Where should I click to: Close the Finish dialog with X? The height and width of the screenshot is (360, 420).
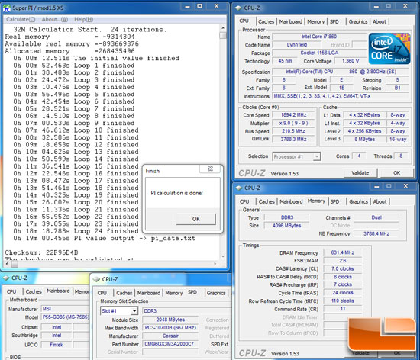pos(210,169)
